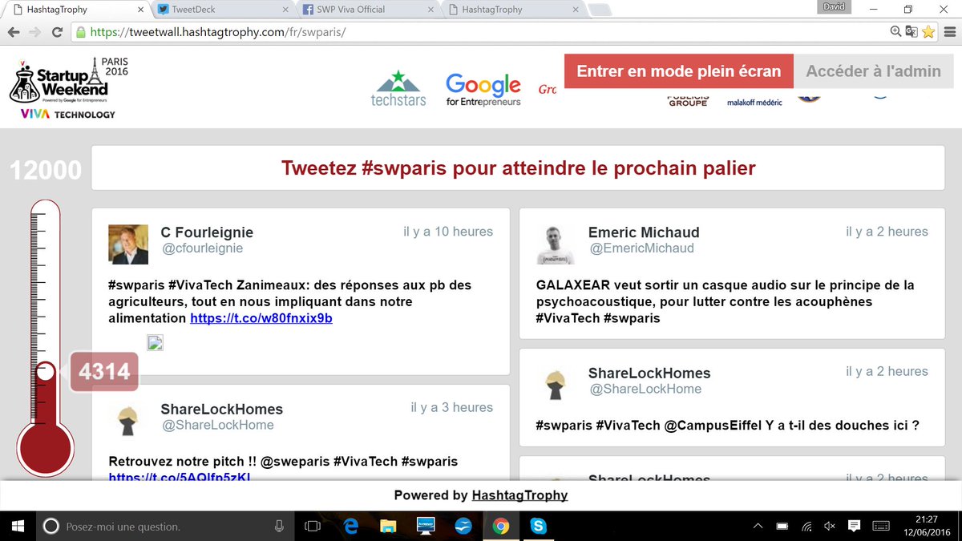Launch Microsoft Edge from taskbar

coord(350,527)
